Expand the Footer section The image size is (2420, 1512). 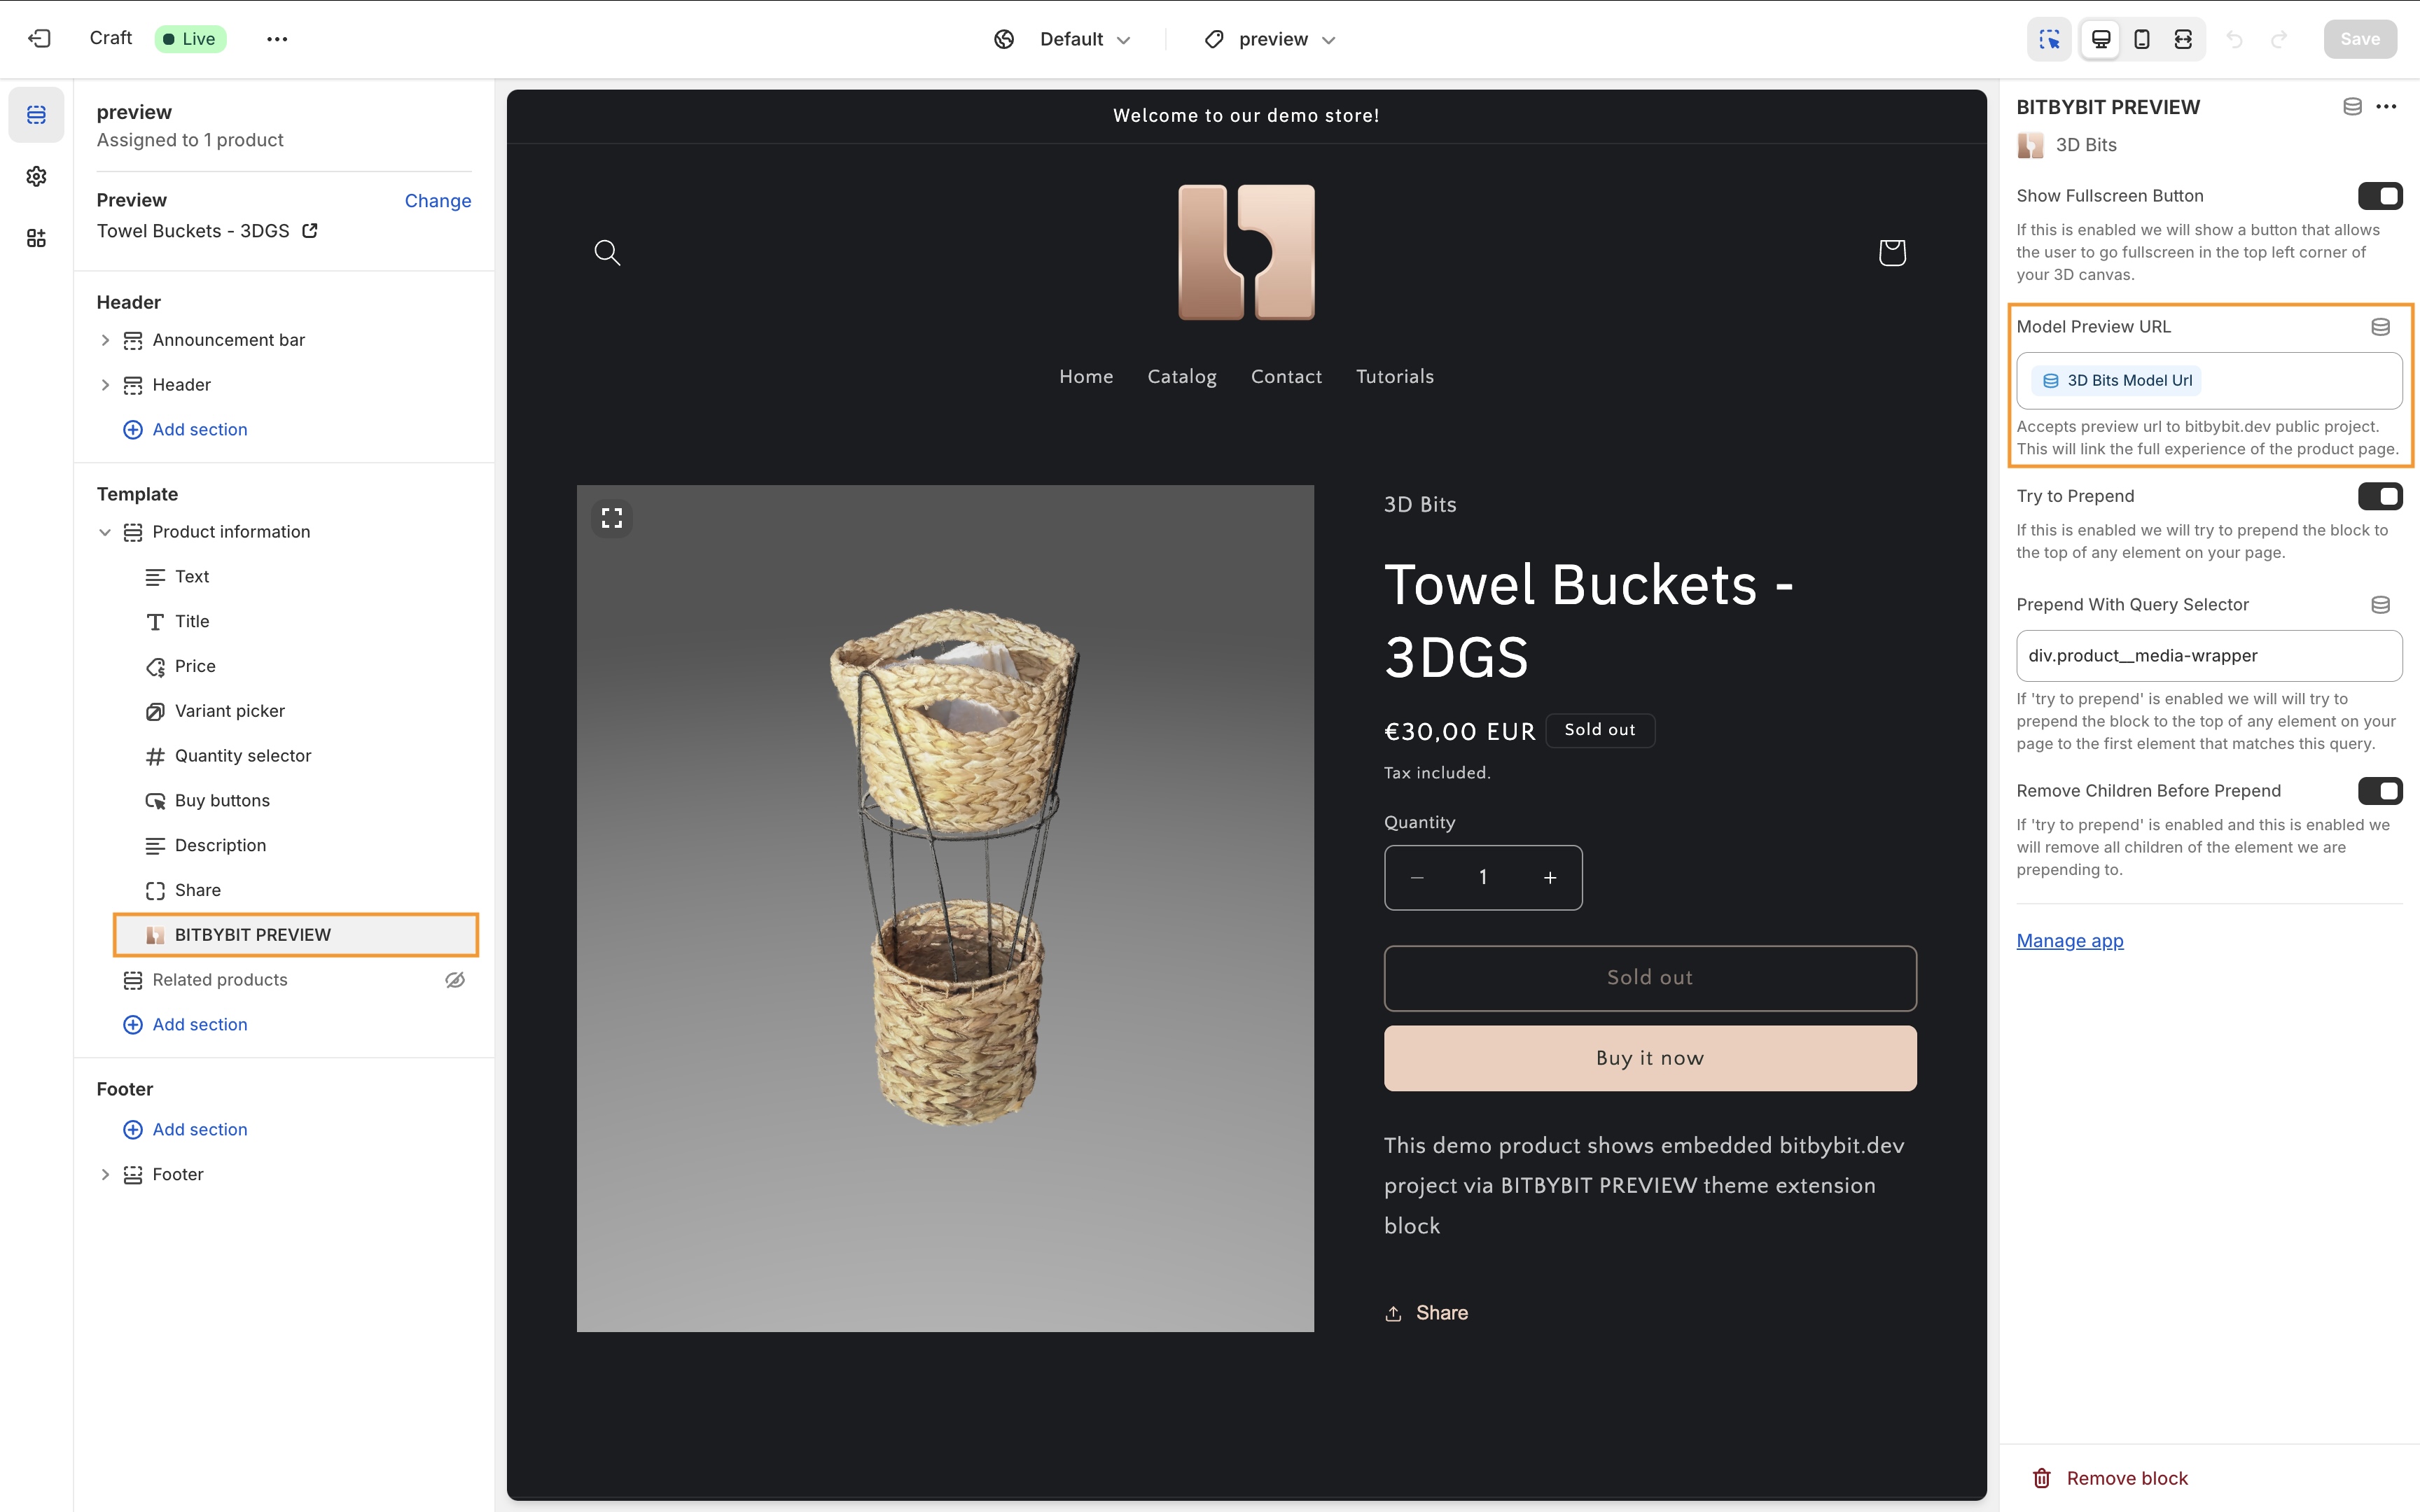105,1174
